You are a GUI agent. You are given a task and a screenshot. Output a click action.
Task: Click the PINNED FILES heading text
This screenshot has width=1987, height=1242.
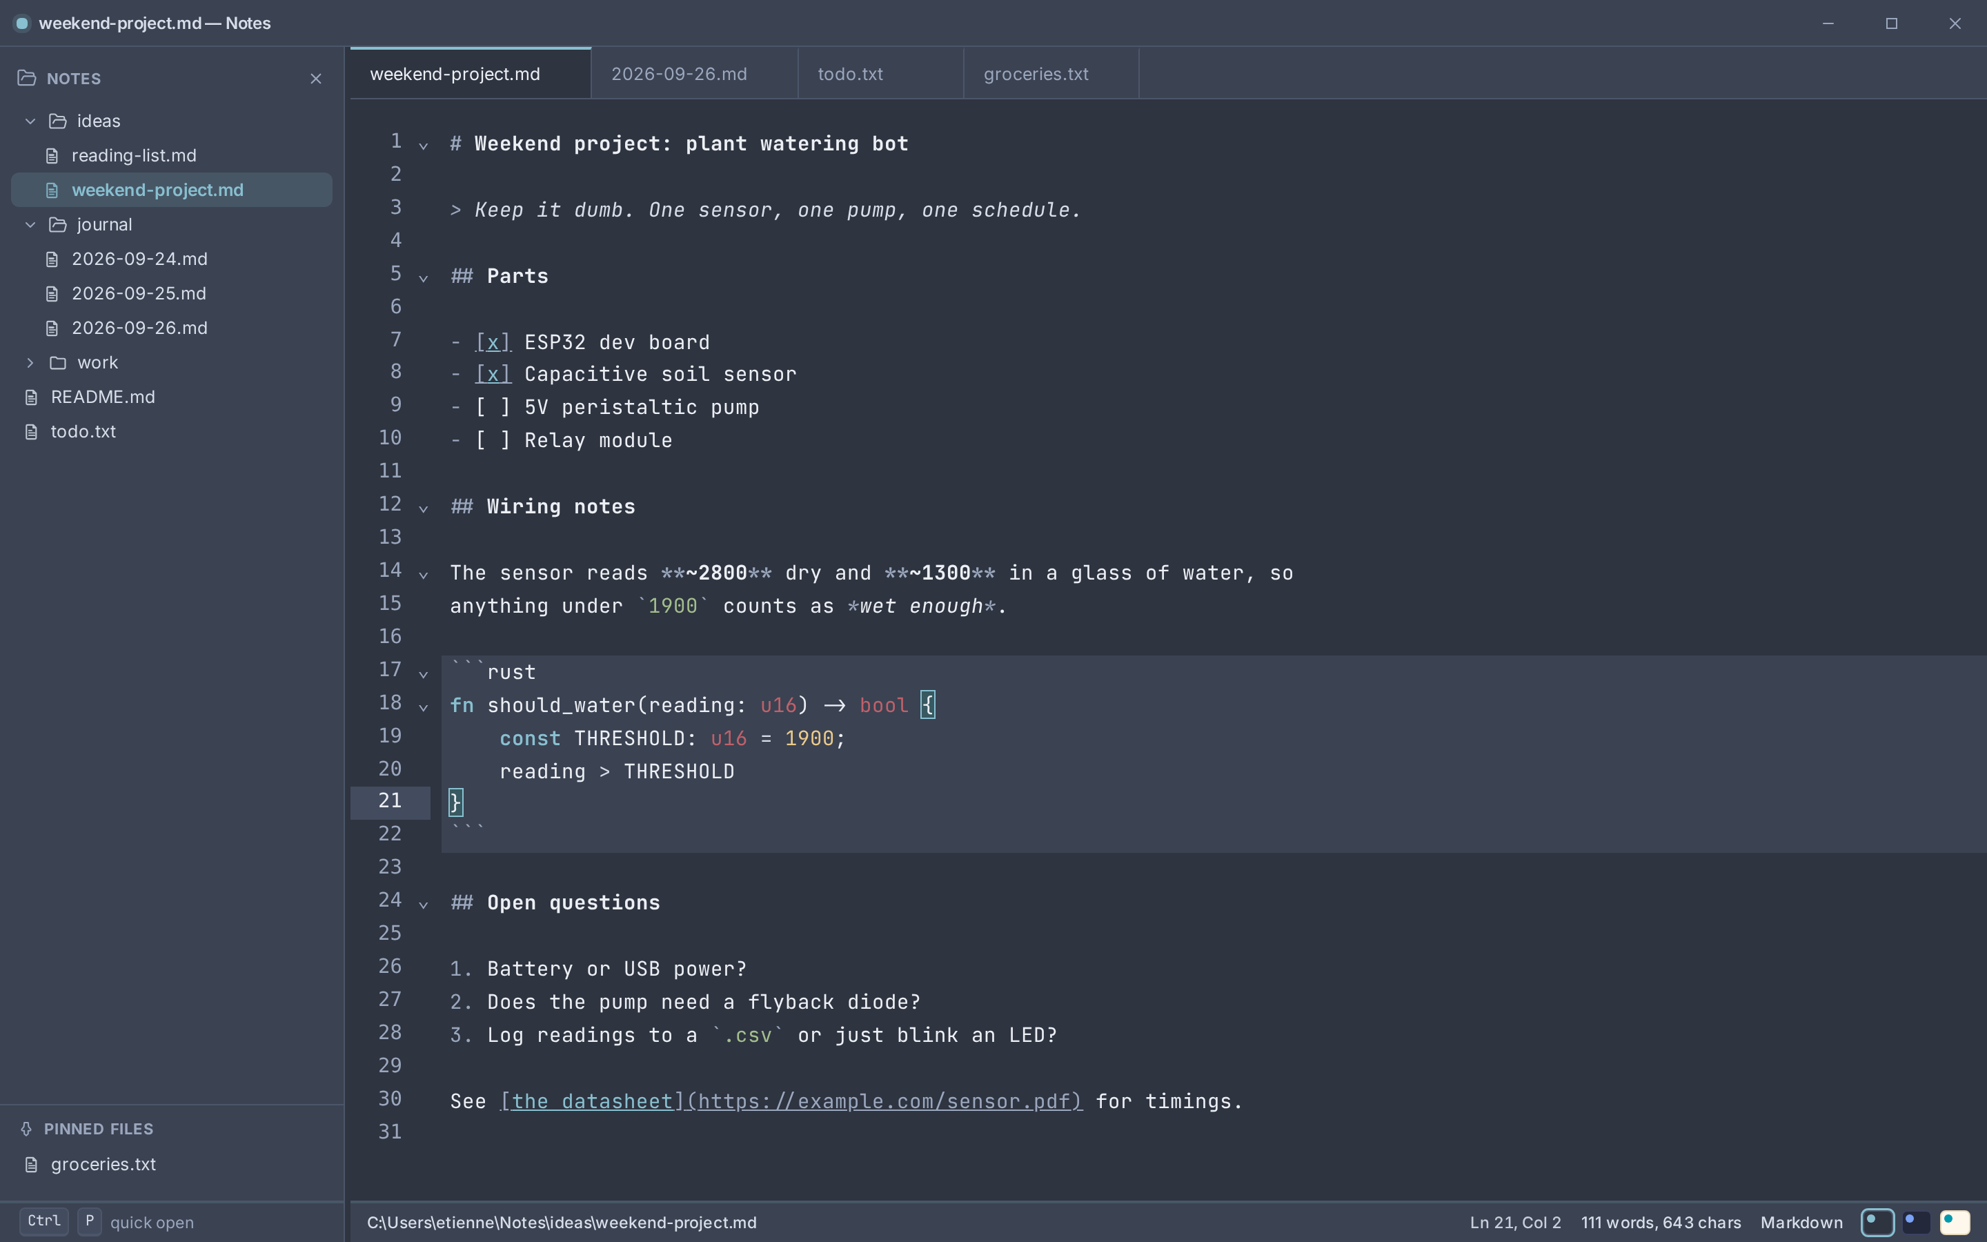[x=99, y=1129]
